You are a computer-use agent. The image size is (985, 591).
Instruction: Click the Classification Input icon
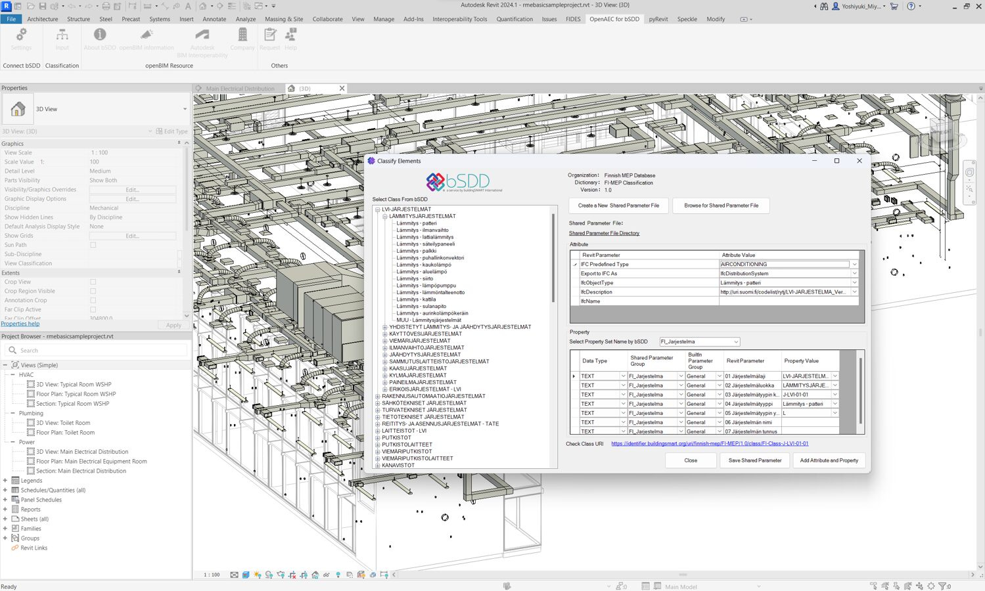pos(62,34)
